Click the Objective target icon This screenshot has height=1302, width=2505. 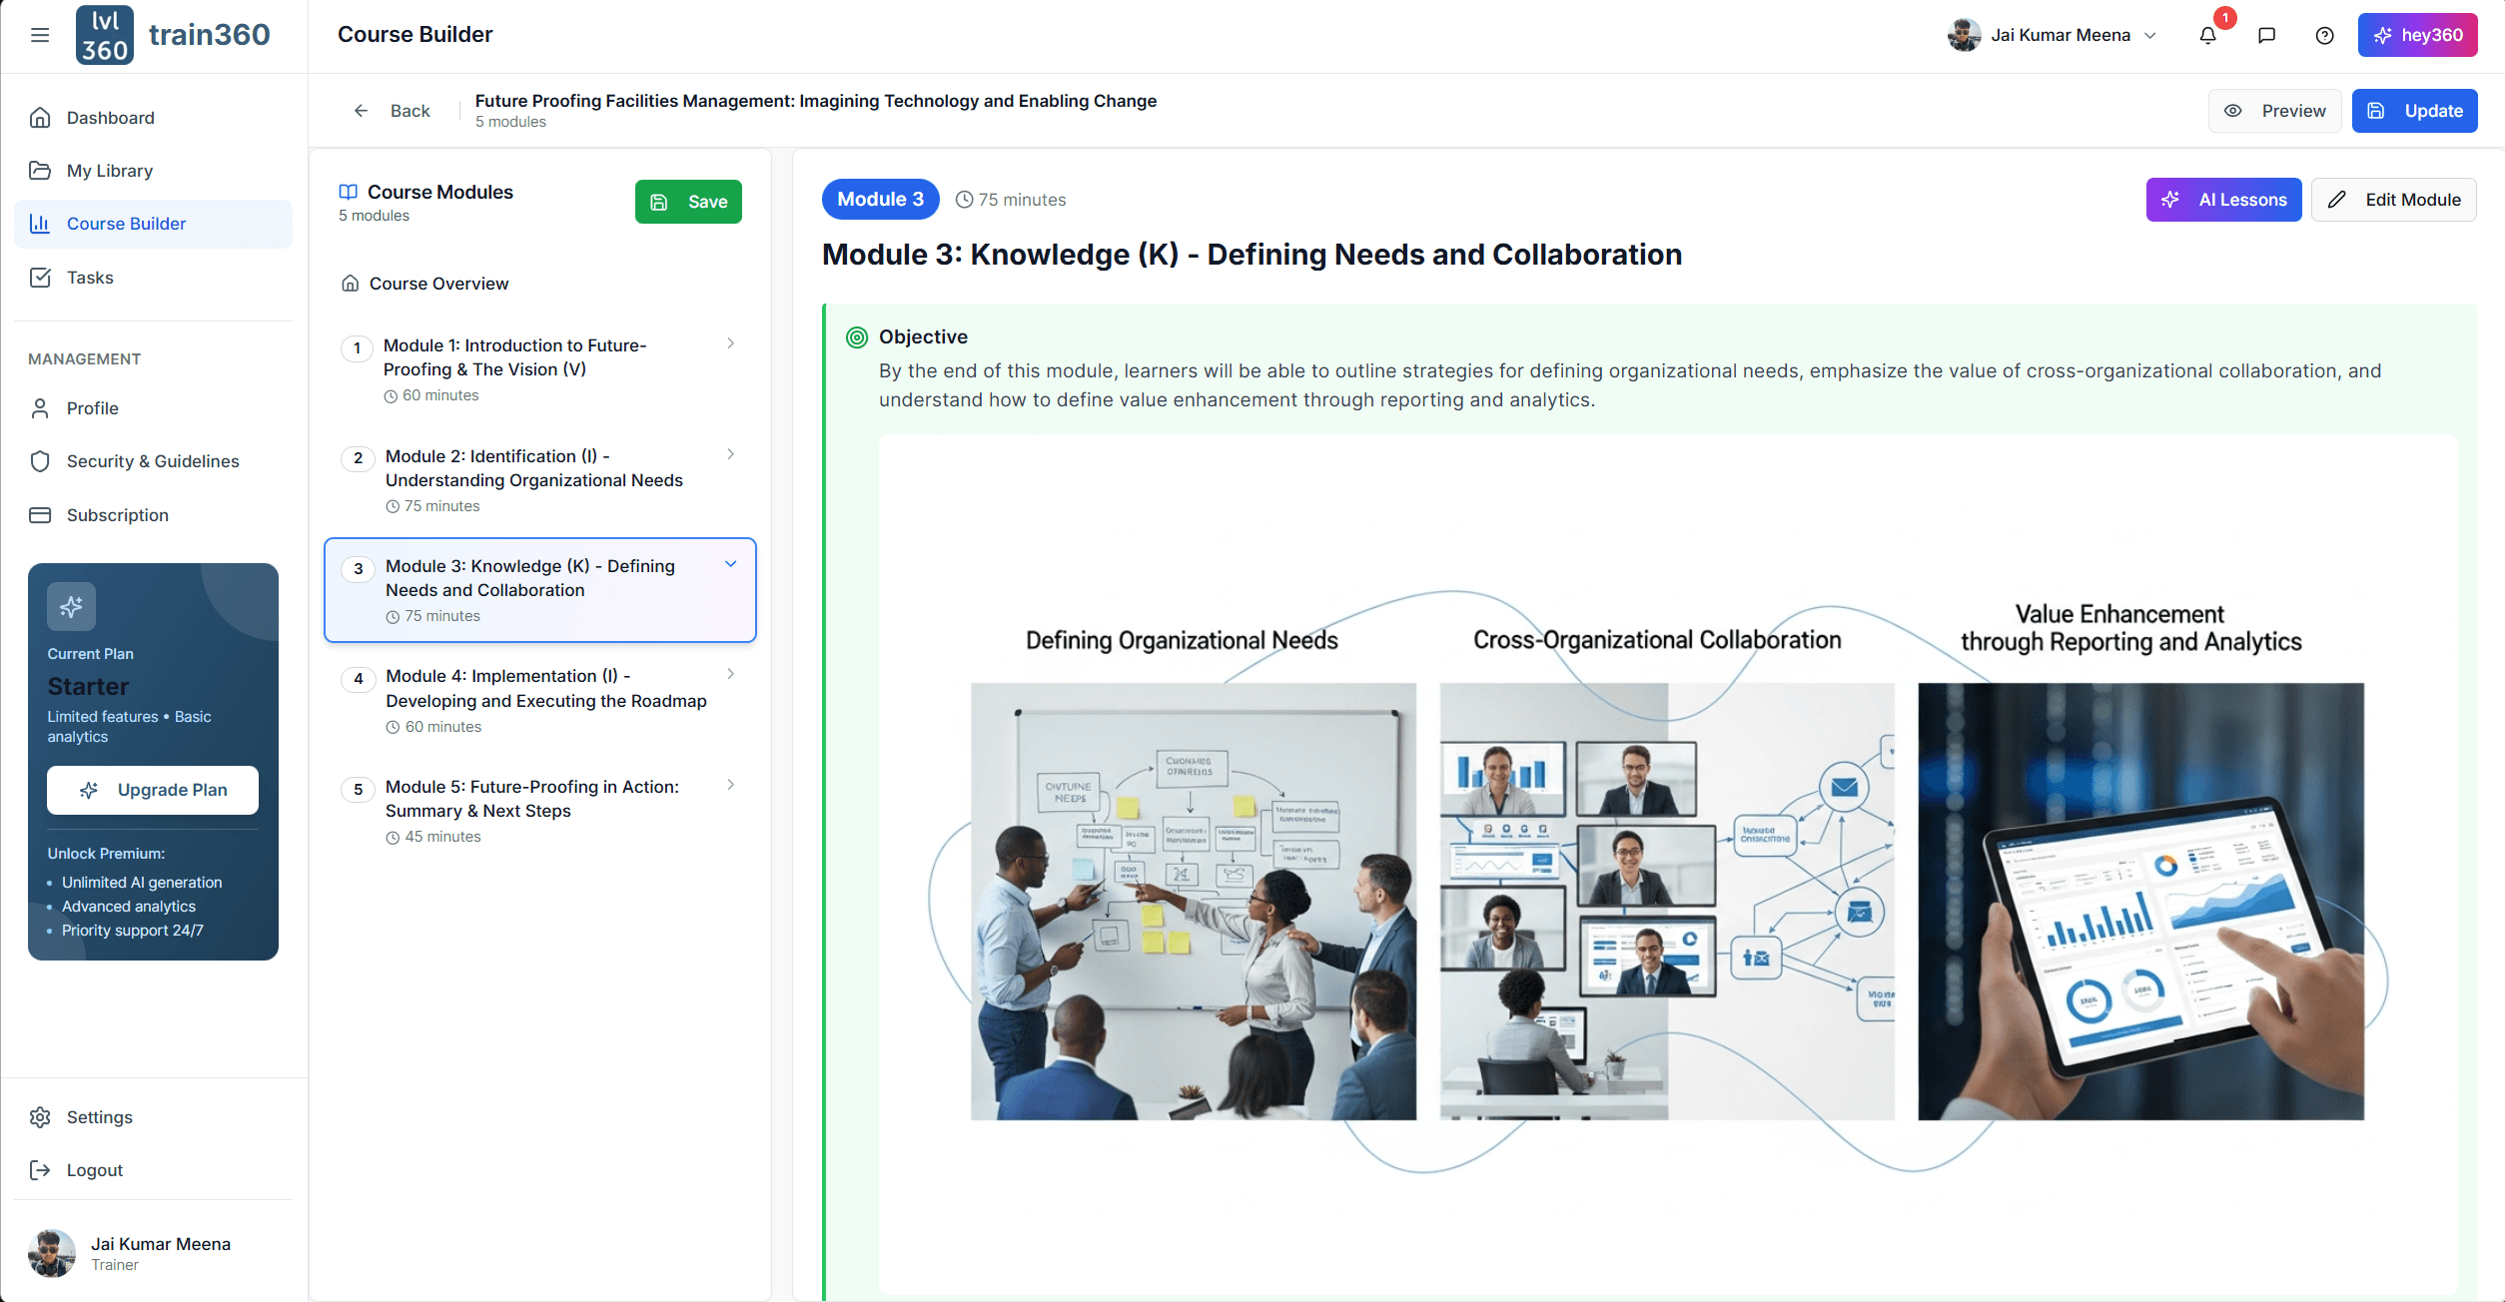click(x=857, y=337)
